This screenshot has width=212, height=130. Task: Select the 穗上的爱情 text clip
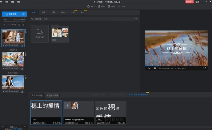46,113
